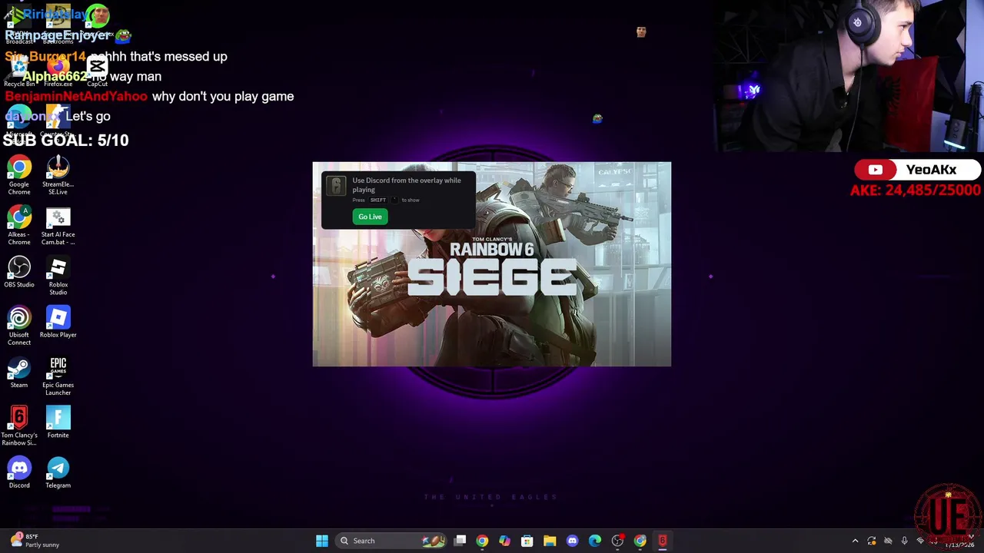This screenshot has width=984, height=553.
Task: Open the Google Chrome desktop shortcut
Action: [19, 175]
